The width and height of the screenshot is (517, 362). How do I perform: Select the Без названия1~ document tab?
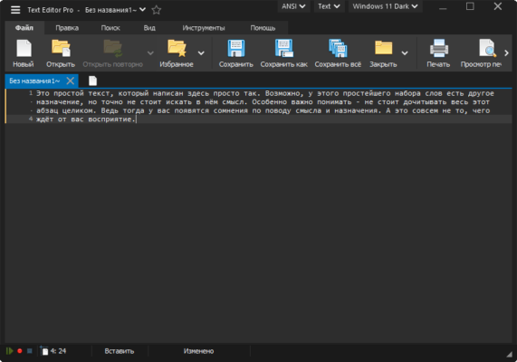(34, 81)
